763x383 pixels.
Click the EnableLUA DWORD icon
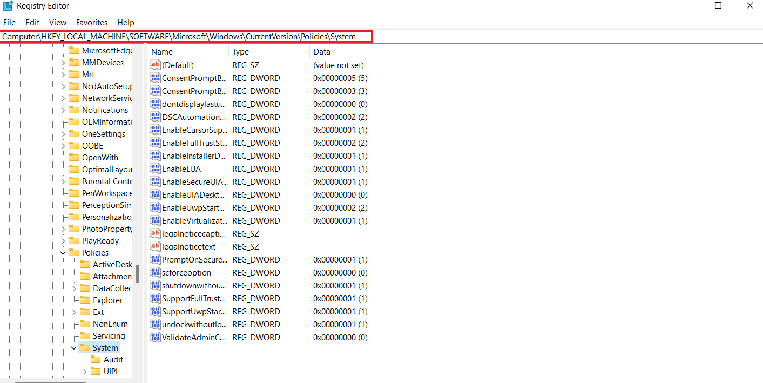pos(156,169)
